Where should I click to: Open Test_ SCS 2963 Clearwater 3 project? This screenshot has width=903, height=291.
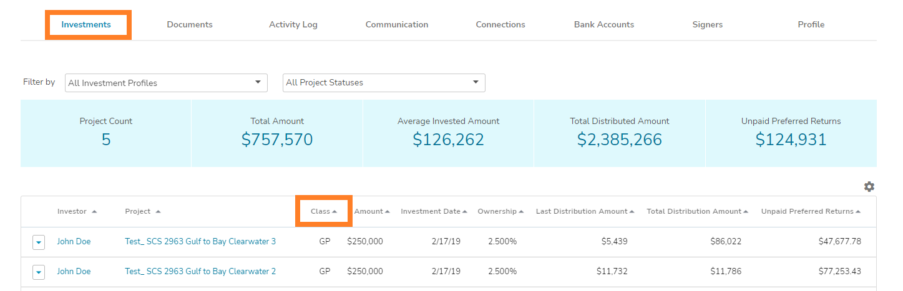200,241
